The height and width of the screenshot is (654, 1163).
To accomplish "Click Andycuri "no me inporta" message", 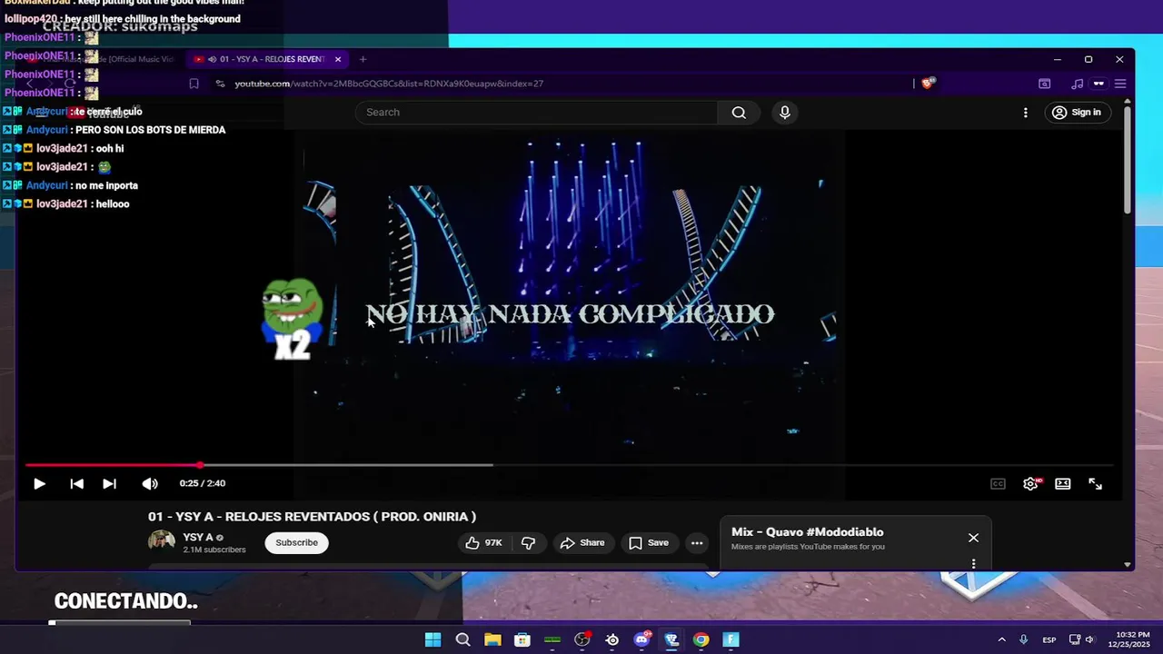I will pyautogui.click(x=107, y=185).
